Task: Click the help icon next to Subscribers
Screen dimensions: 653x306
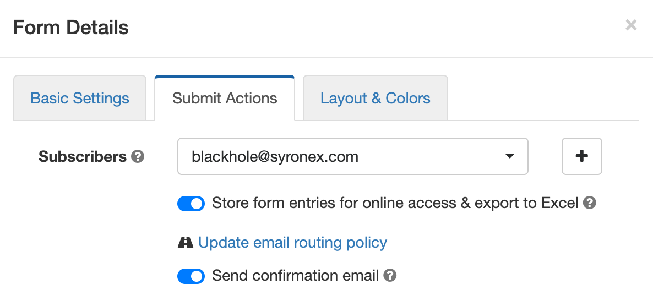Action: pyautogui.click(x=138, y=157)
